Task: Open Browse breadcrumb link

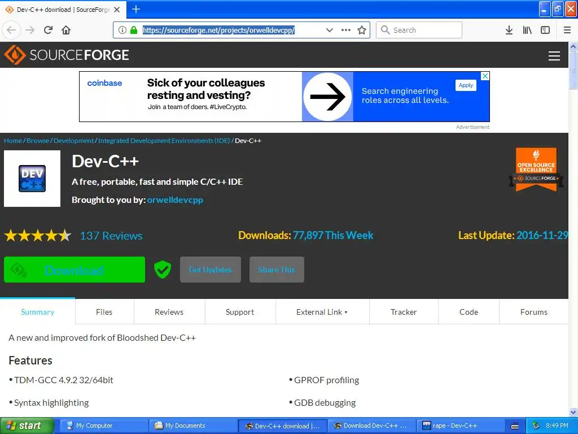Action: [x=38, y=141]
